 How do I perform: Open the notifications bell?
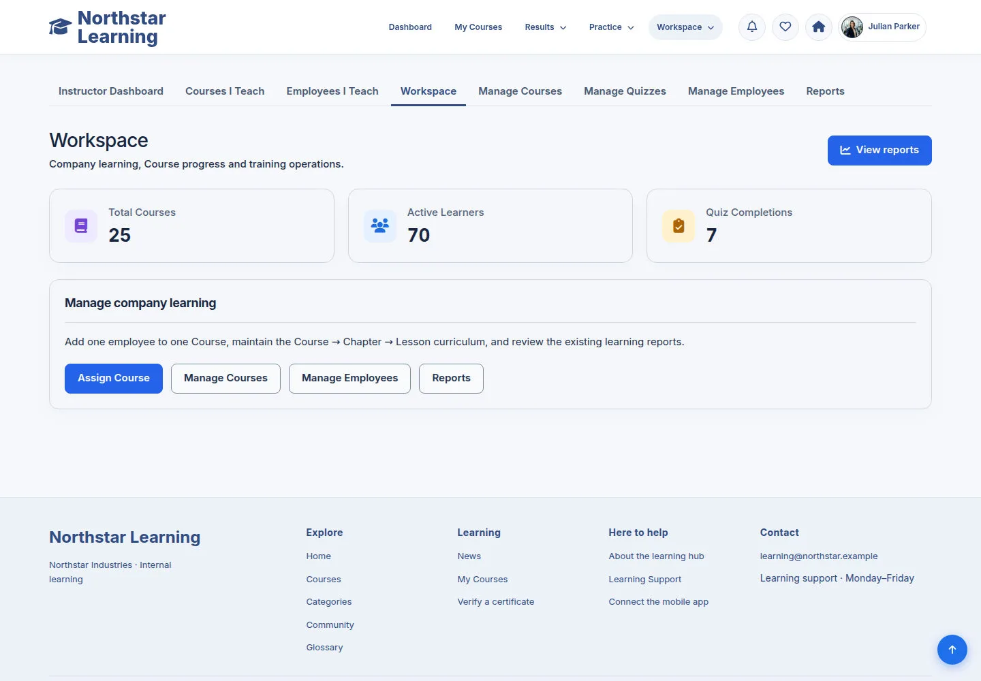pos(752,27)
